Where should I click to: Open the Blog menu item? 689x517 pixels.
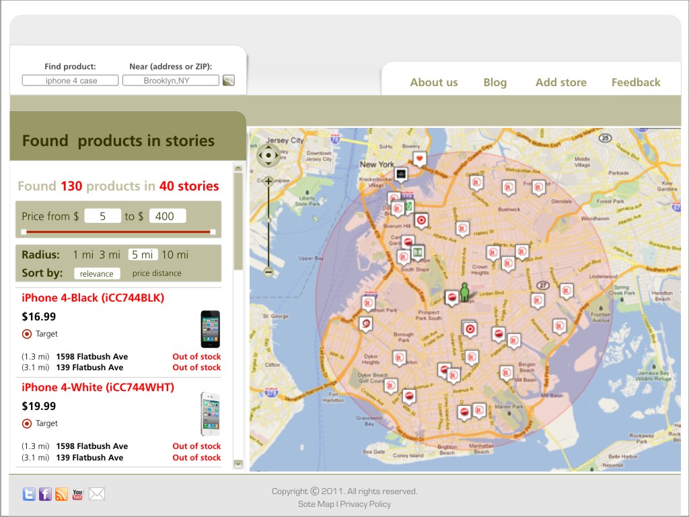pos(495,82)
